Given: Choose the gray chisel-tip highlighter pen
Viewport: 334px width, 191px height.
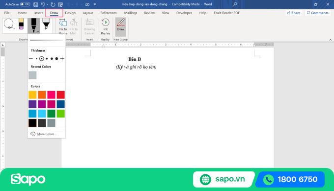Looking at the screenshot, I should click(x=46, y=24).
